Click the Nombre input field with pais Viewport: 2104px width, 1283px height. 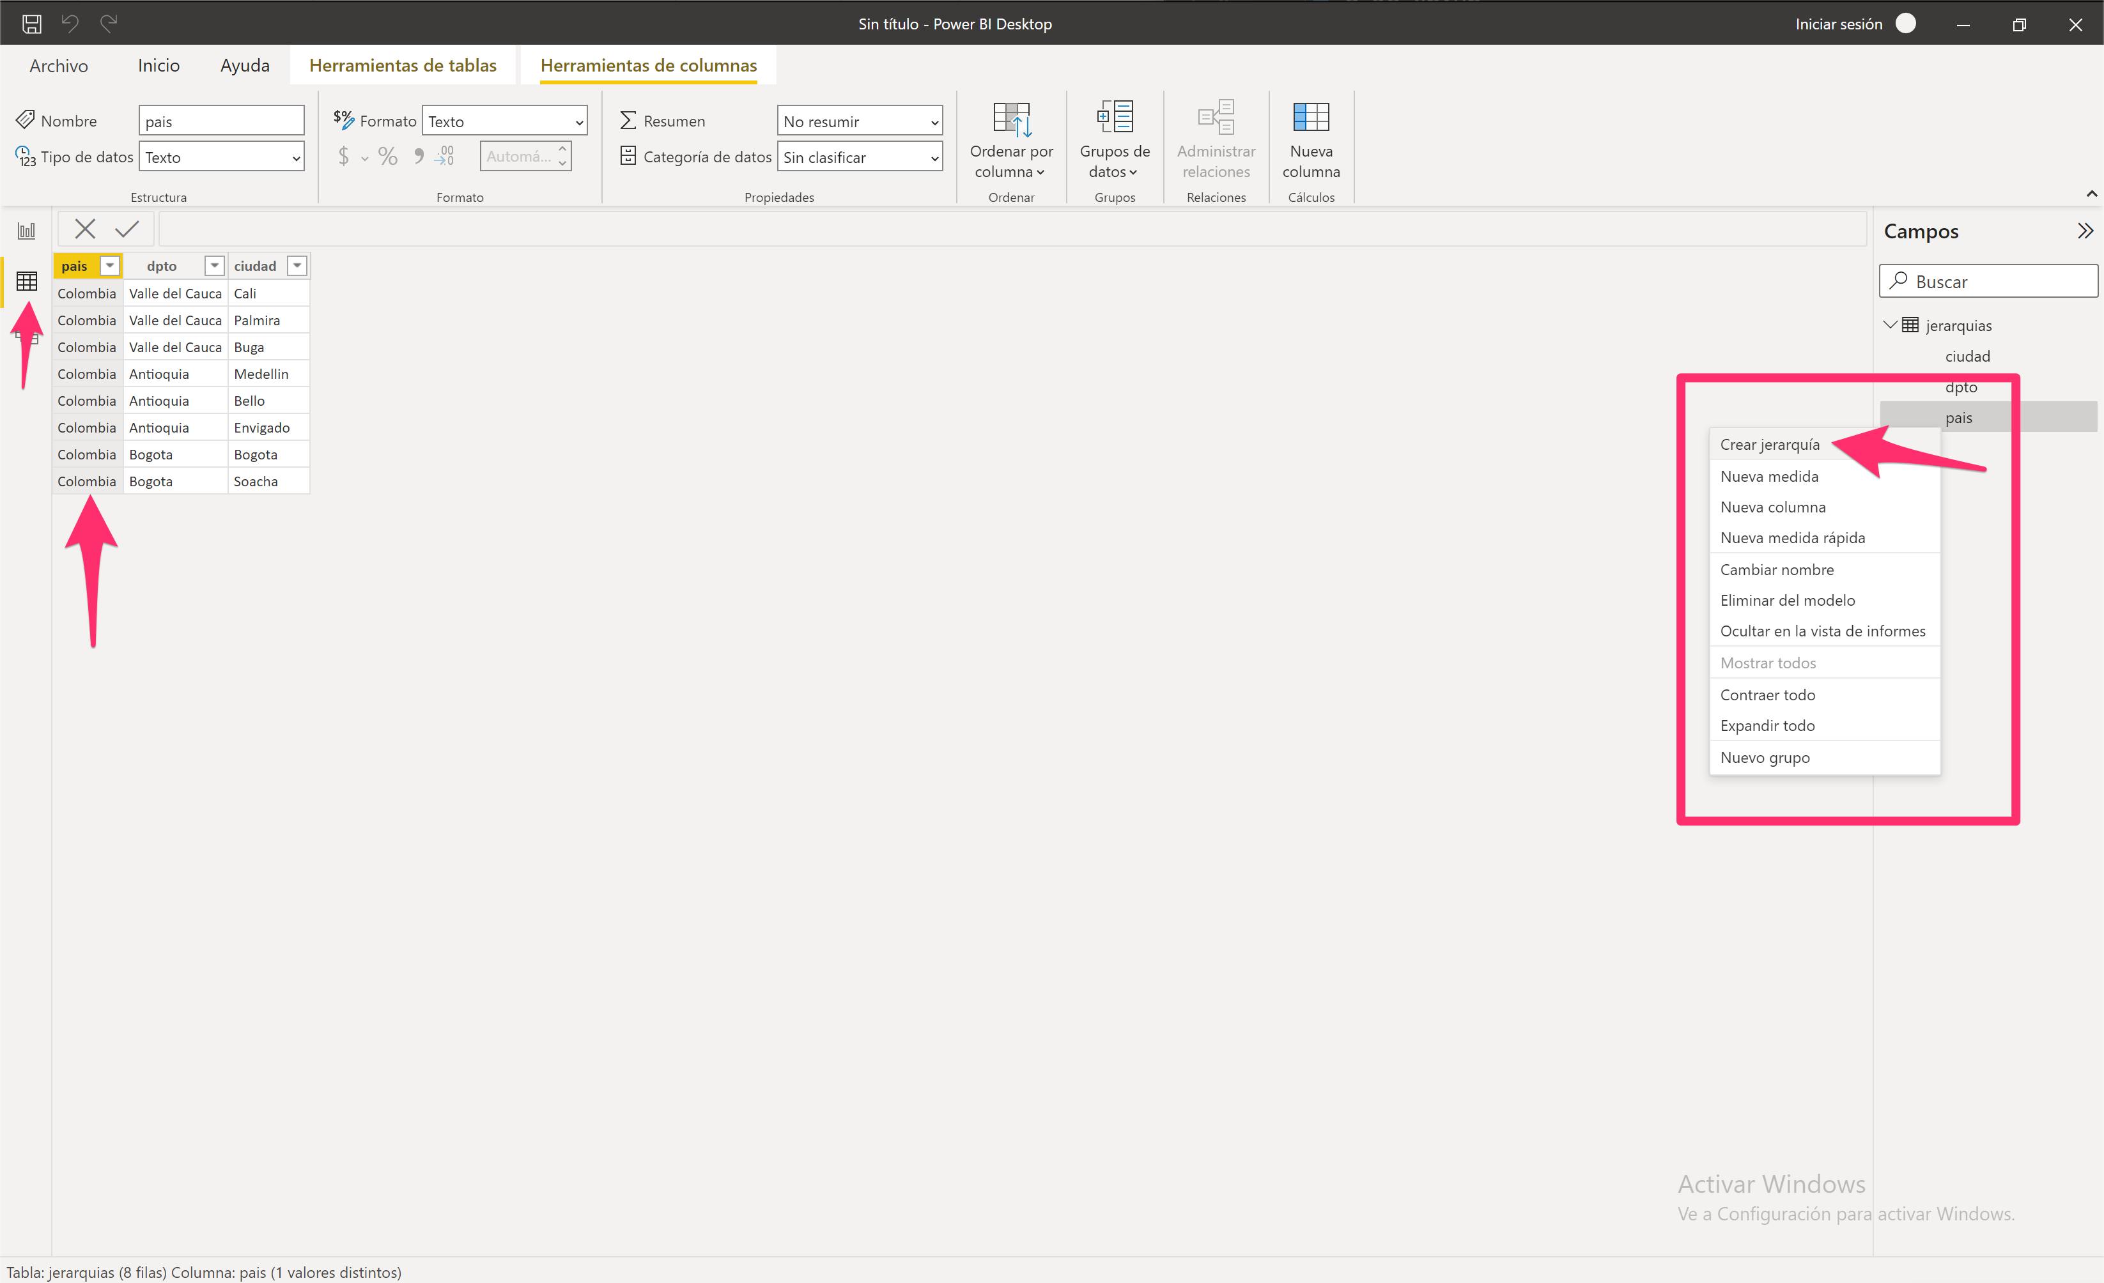click(x=221, y=121)
